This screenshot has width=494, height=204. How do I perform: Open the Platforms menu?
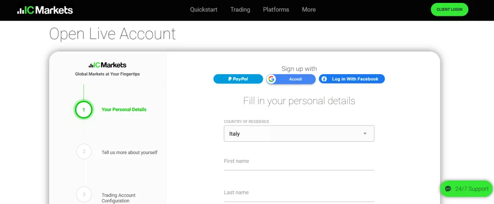tap(276, 9)
